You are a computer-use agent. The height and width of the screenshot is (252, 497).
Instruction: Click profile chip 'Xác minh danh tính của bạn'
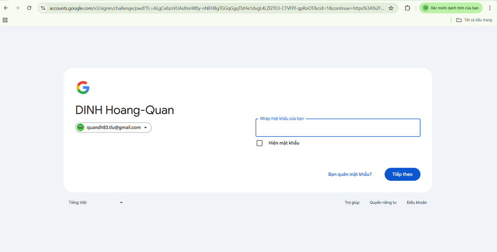[451, 8]
